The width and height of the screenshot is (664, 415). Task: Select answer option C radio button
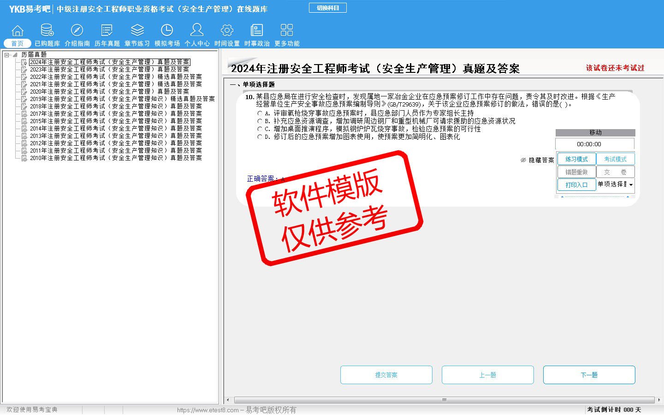tap(260, 129)
